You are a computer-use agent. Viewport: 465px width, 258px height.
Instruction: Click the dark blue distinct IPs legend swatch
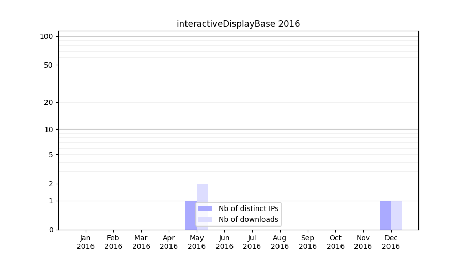coord(205,208)
